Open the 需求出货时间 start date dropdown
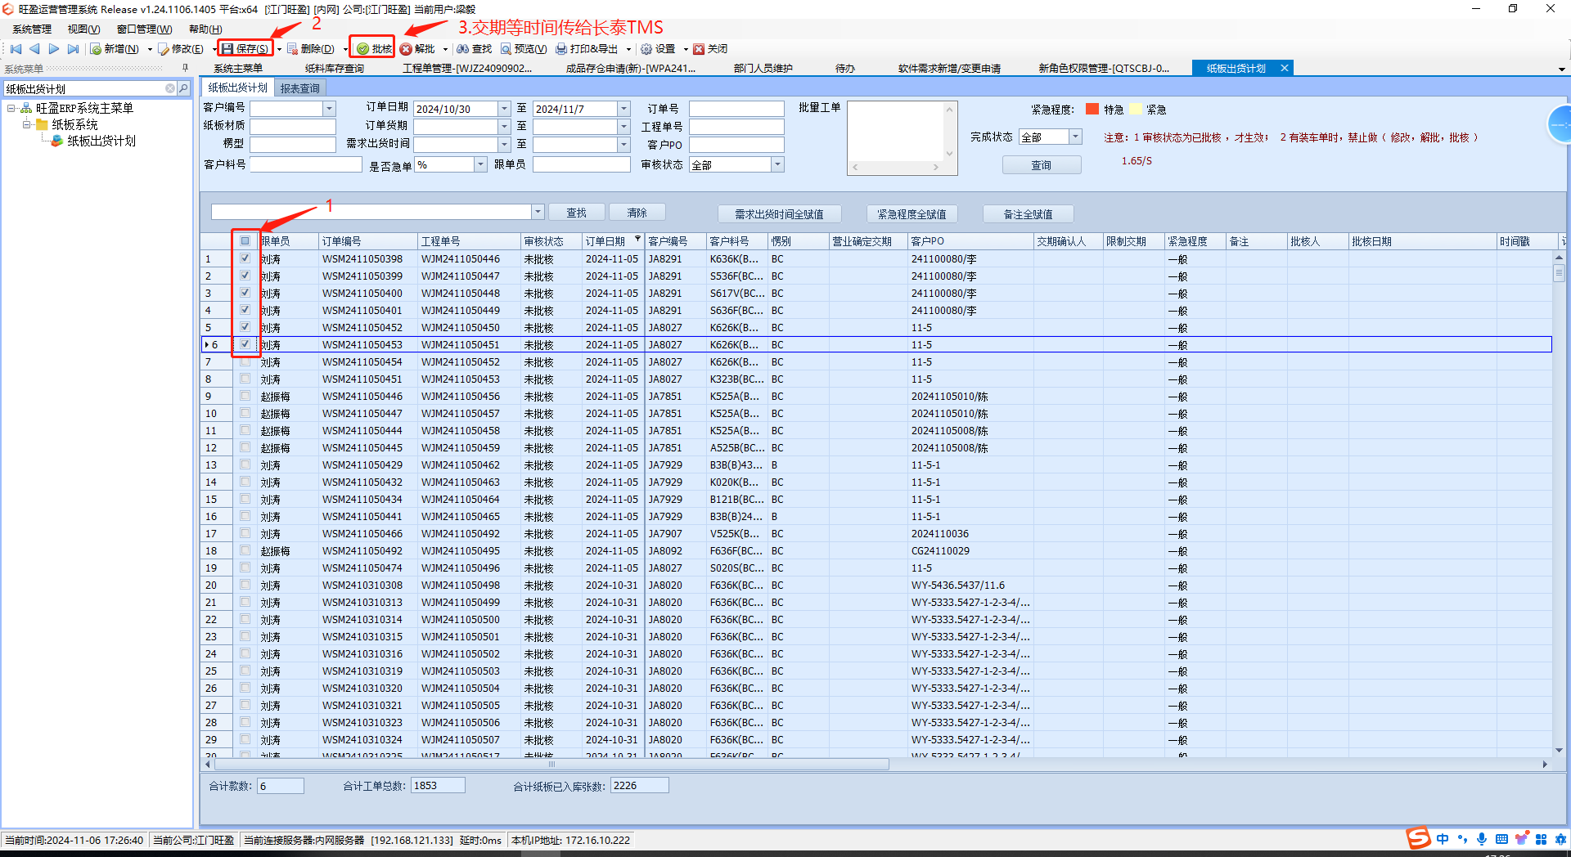Image resolution: width=1571 pixels, height=857 pixels. 504,145
